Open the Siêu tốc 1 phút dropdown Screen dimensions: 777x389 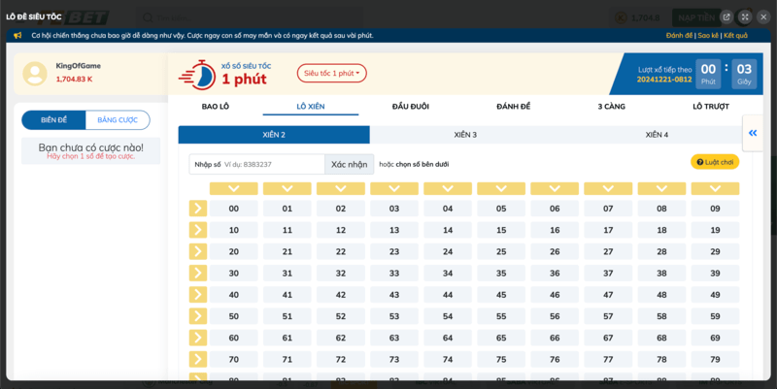(x=331, y=74)
